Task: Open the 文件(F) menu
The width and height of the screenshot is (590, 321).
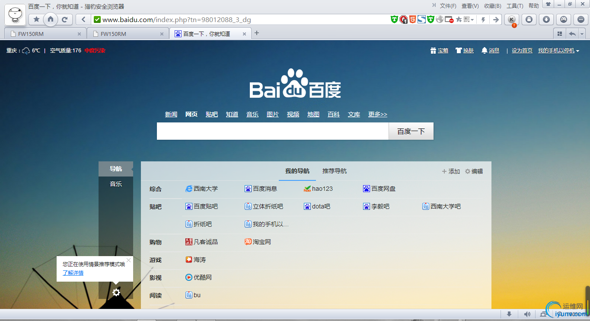Action: [448, 6]
